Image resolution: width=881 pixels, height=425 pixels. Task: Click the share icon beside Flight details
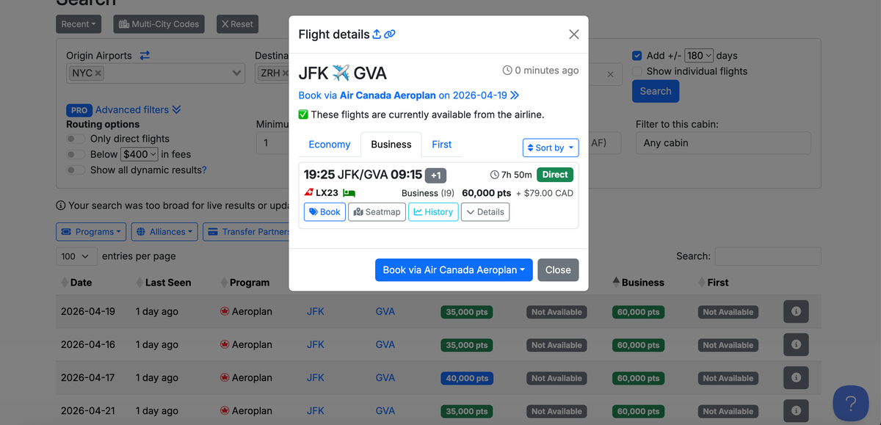[377, 34]
